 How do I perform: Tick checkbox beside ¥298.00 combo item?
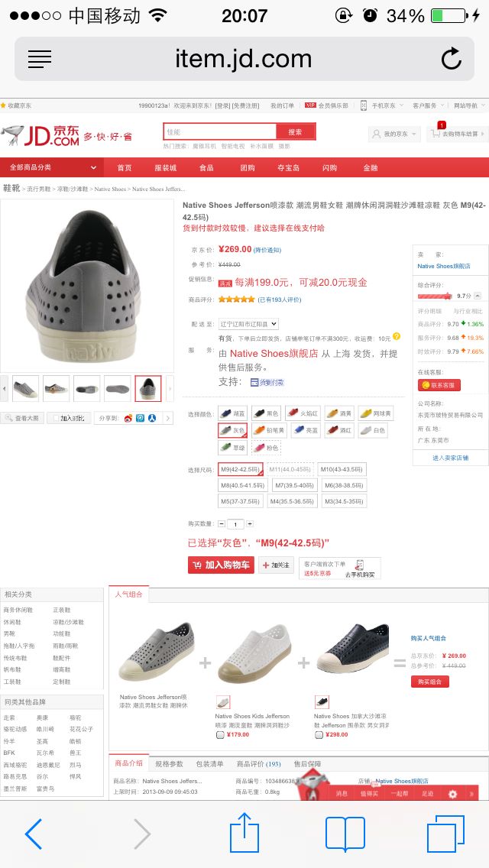point(319,734)
